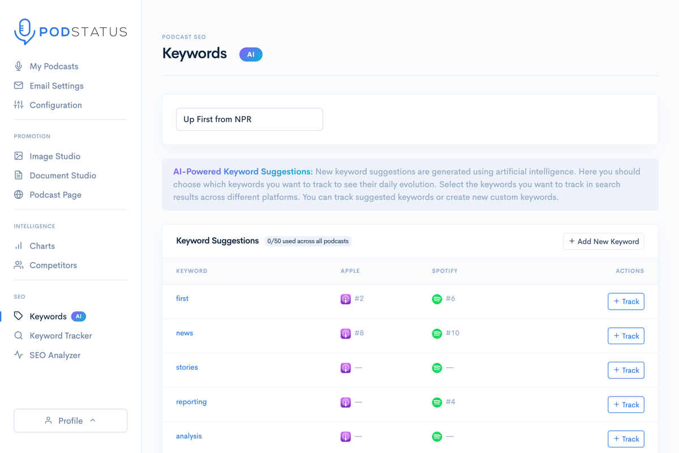
Task: Click the SEO Analyzer waveform icon
Action: point(19,355)
